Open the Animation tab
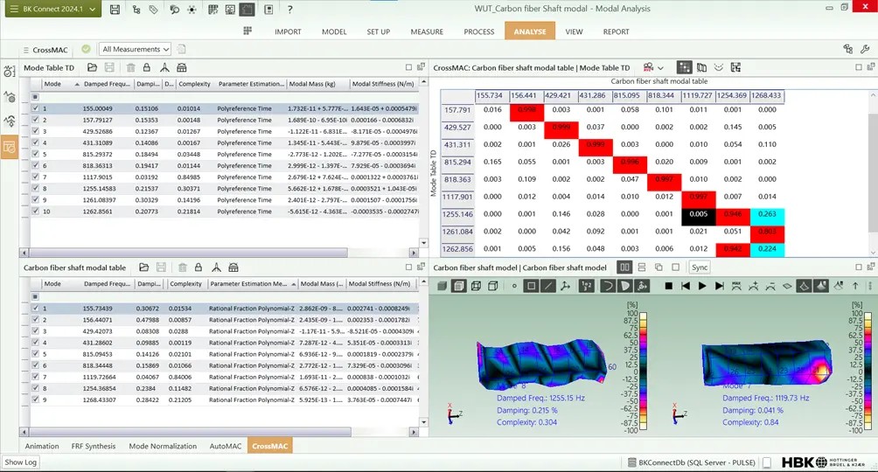Image resolution: width=878 pixels, height=472 pixels. (42, 447)
